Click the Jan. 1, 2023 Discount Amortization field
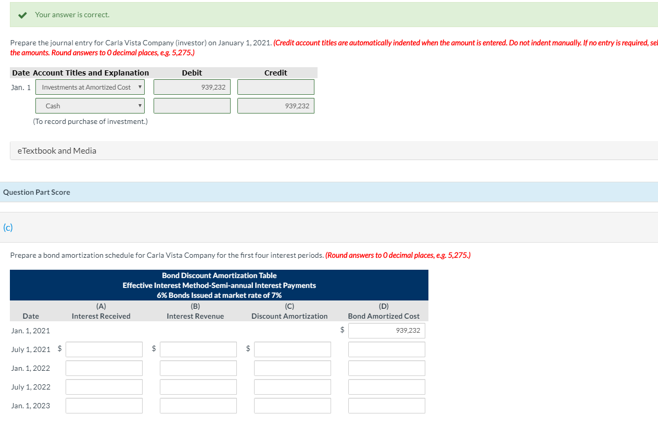This screenshot has width=658, height=427. (292, 405)
